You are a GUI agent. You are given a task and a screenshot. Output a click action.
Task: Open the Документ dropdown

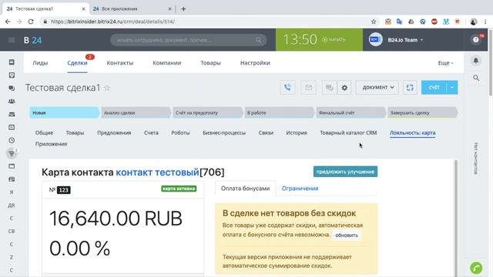pyautogui.click(x=377, y=87)
